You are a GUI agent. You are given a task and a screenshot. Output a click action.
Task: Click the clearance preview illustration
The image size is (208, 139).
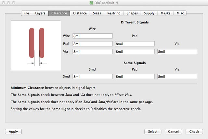coord(36,45)
